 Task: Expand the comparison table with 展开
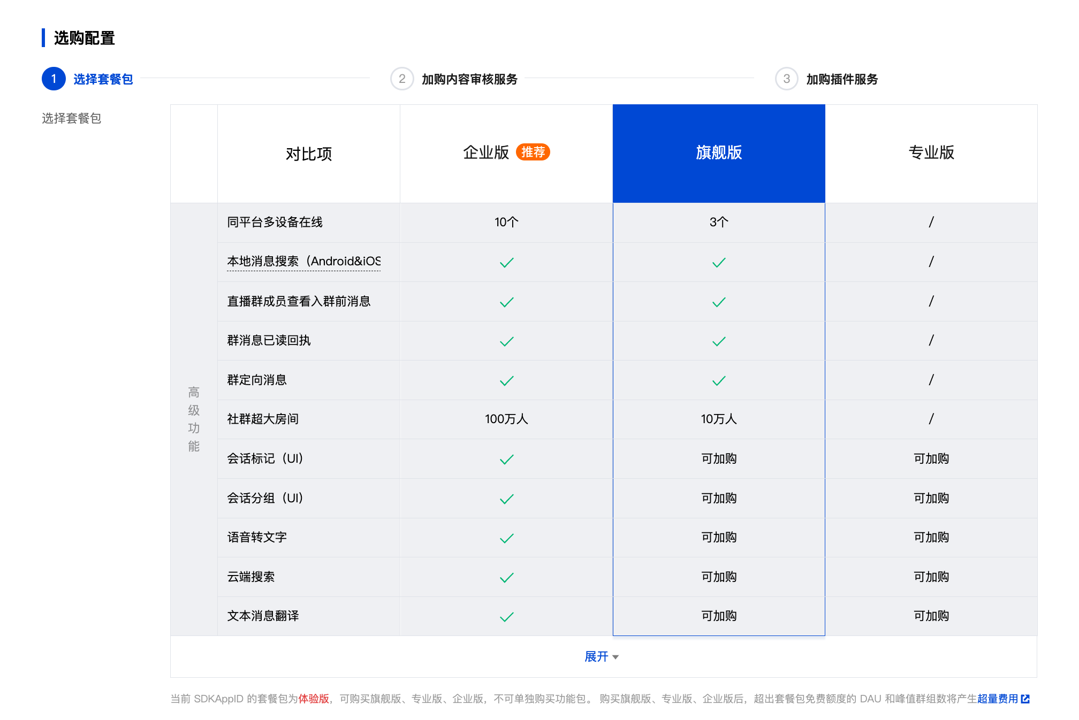[x=602, y=656]
